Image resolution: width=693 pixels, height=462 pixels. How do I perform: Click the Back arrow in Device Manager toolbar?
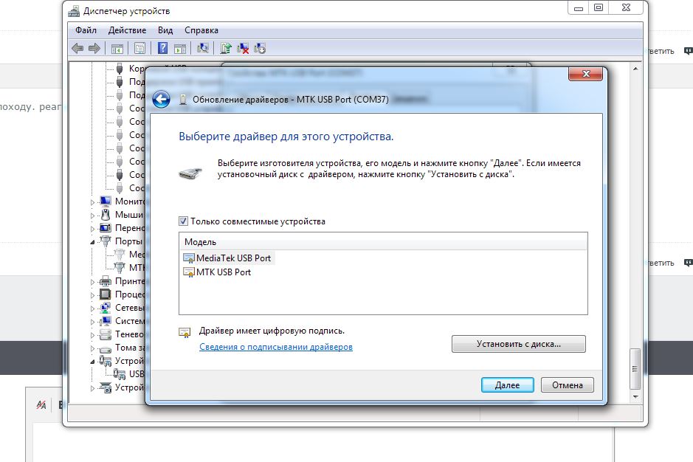click(x=77, y=48)
